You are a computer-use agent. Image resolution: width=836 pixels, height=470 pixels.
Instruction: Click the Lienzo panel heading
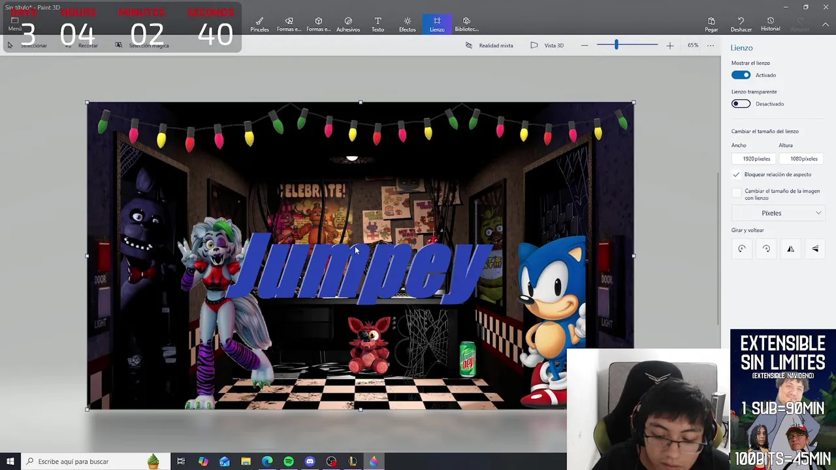point(741,48)
